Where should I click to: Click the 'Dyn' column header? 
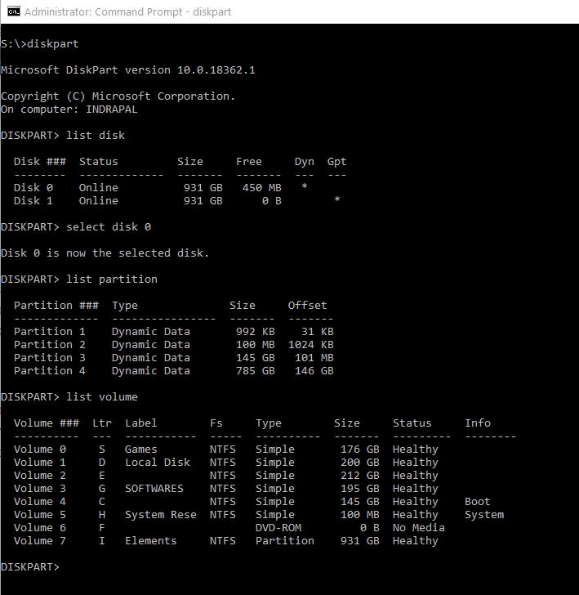[x=305, y=162]
